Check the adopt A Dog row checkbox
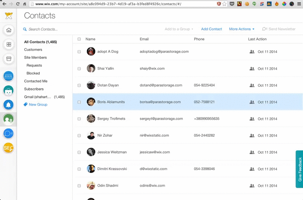 pos(79,51)
